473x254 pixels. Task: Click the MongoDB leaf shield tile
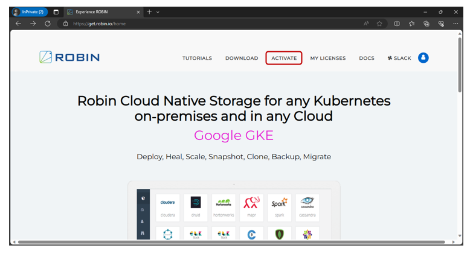(279, 233)
